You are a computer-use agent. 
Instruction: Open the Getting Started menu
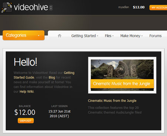click(85, 36)
